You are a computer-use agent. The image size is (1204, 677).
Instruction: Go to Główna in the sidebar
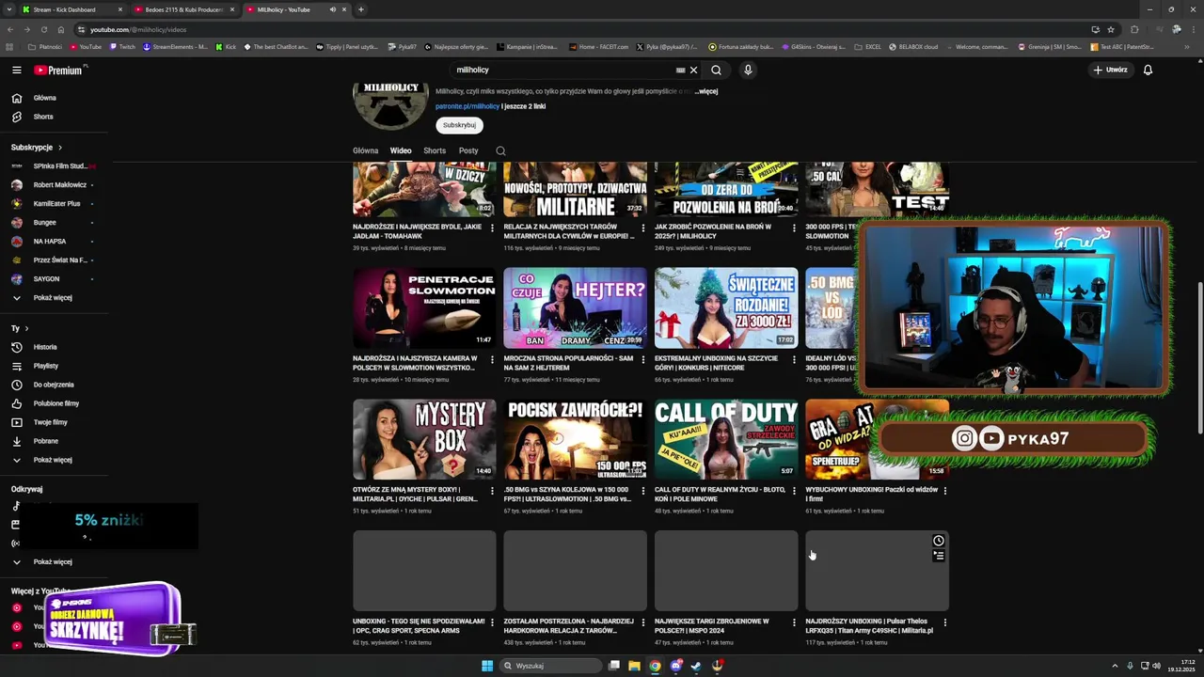pyautogui.click(x=45, y=98)
